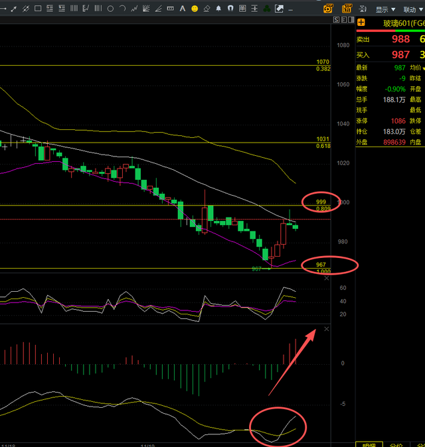Image resolution: width=425 pixels, height=447 pixels.
Task: Click the 内盘 label
Action: click(x=416, y=142)
